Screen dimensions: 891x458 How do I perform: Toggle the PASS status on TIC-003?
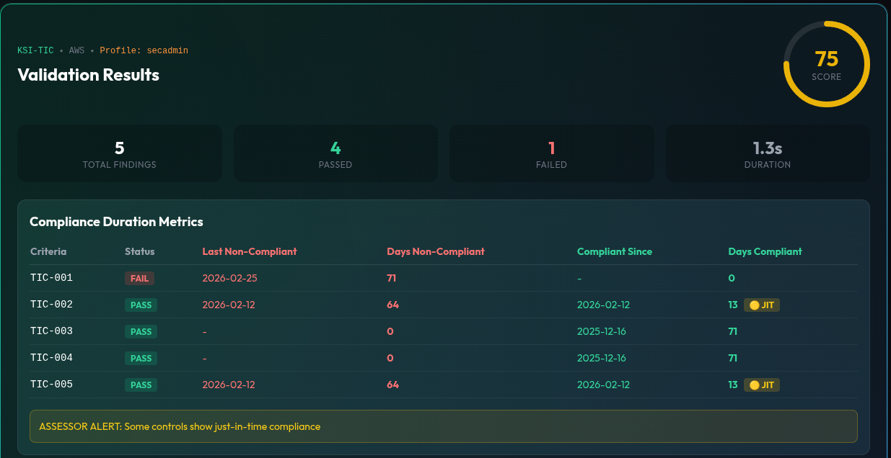pyautogui.click(x=141, y=331)
